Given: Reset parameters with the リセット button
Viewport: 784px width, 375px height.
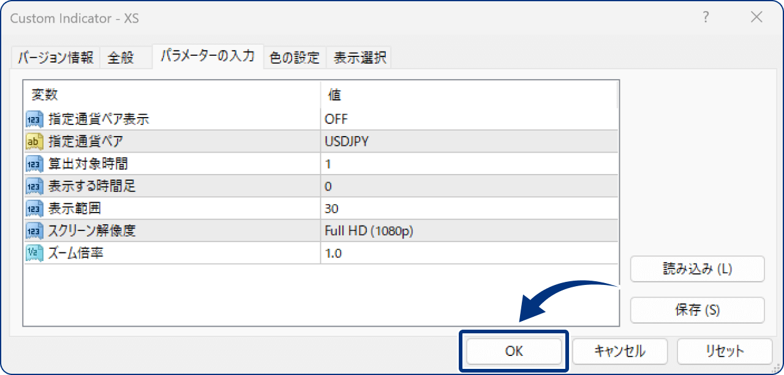Looking at the screenshot, I should [x=723, y=350].
